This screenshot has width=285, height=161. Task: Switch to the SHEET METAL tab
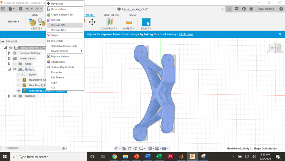(x=111, y=15)
